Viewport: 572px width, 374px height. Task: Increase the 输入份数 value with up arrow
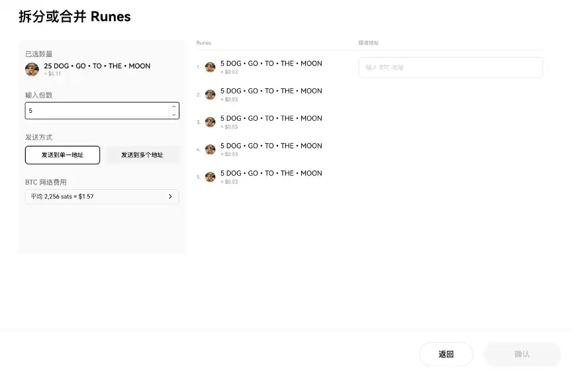point(173,107)
